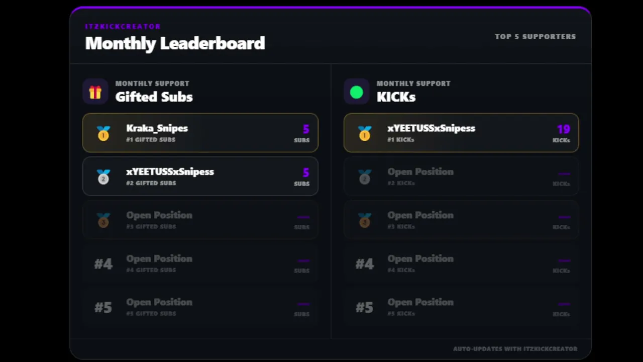Click the silver medal icon for xYEETUSSxSnipess
This screenshot has height=362, width=643.
(x=103, y=176)
